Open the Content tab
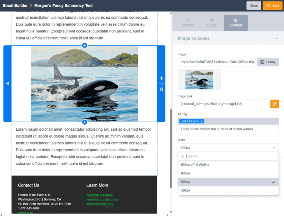This screenshot has width=284, height=216. [x=236, y=23]
